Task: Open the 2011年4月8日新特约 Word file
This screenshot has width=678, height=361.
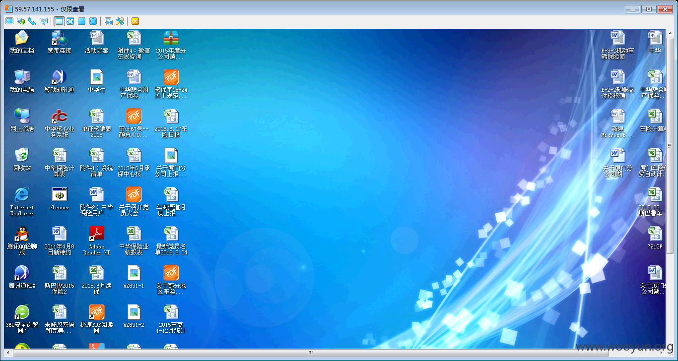Action: tap(59, 241)
